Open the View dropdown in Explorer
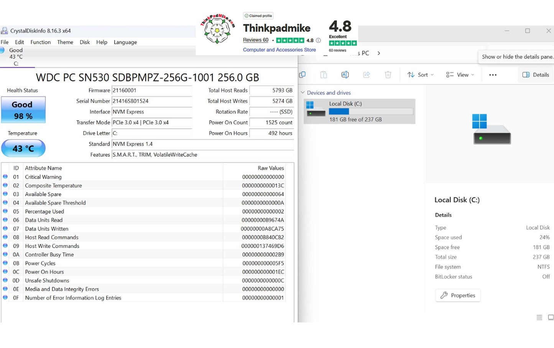554x348 pixels. [x=460, y=75]
